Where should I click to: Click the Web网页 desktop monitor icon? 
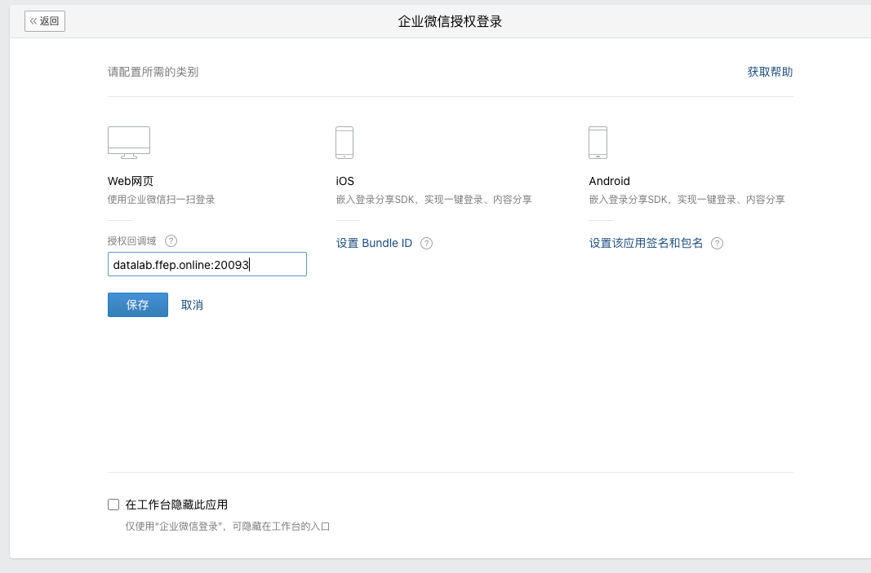coord(129,143)
